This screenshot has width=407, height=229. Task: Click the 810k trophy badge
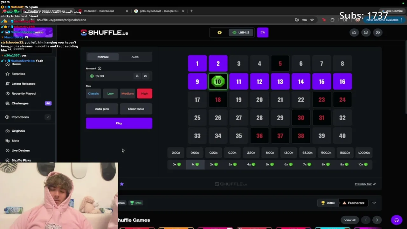tap(136, 203)
